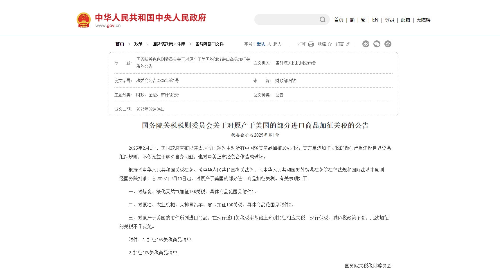Enable 无障碍 accessibility mode
Image resolution: width=500 pixels, height=268 pixels.
(423, 20)
